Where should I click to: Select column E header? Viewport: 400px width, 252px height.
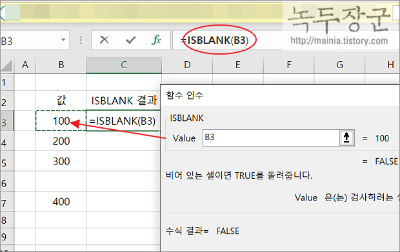click(238, 65)
